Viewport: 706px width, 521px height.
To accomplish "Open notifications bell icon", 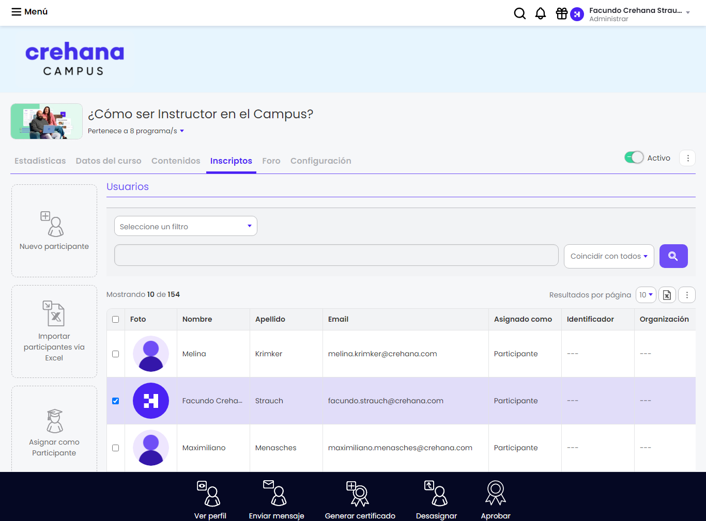I will [541, 13].
